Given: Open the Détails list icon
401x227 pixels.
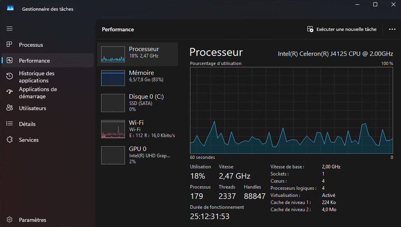Looking at the screenshot, I should [x=10, y=124].
